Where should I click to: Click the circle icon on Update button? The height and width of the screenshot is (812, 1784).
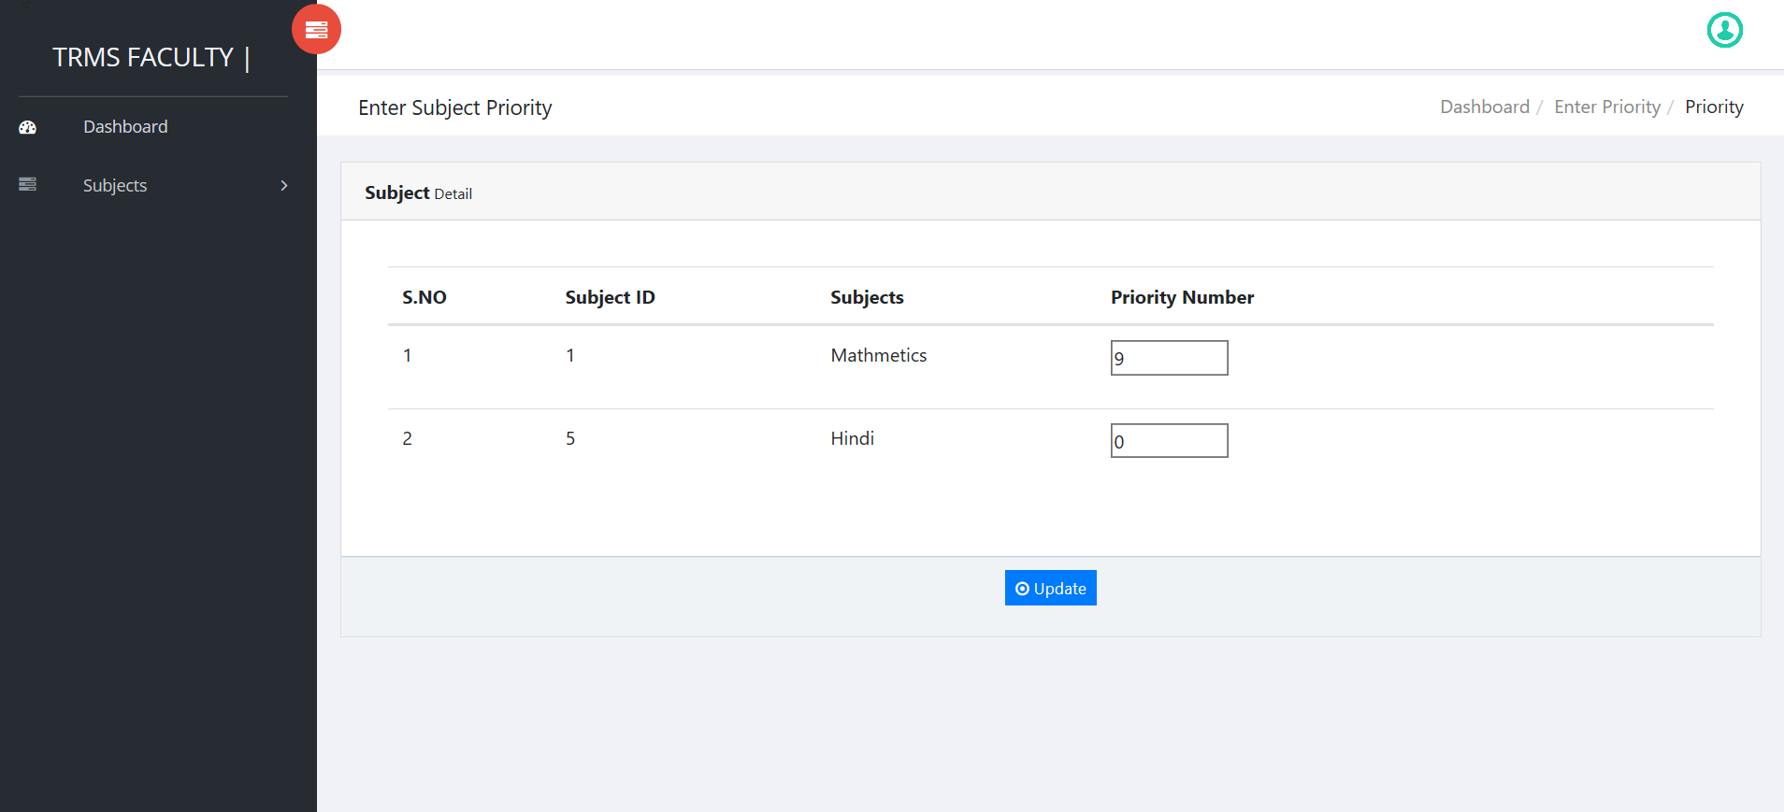tap(1022, 589)
